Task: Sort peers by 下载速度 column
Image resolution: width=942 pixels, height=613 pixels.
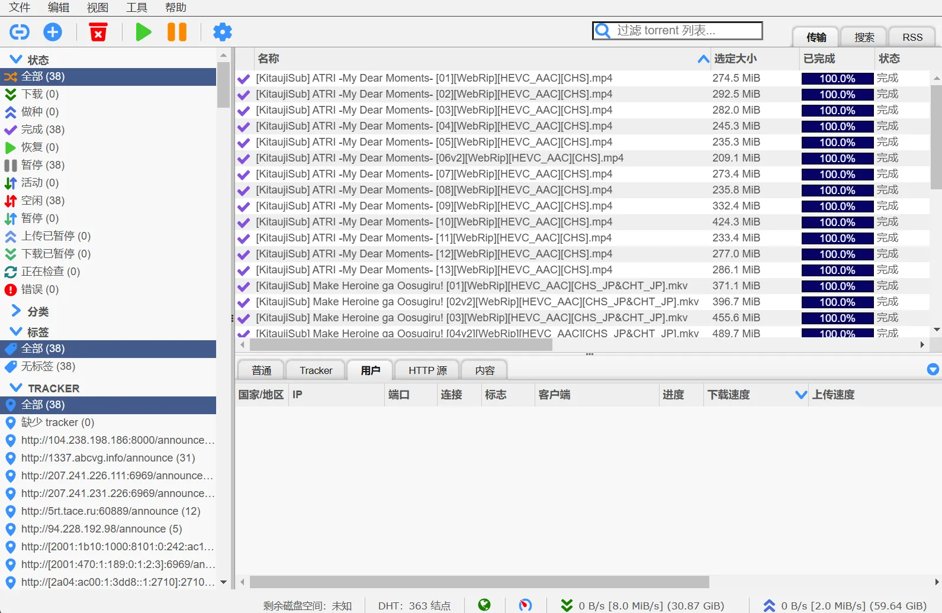Action: tap(756, 395)
